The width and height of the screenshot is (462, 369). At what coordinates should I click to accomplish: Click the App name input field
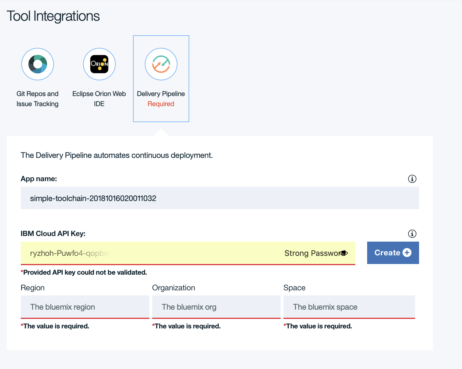[219, 198]
